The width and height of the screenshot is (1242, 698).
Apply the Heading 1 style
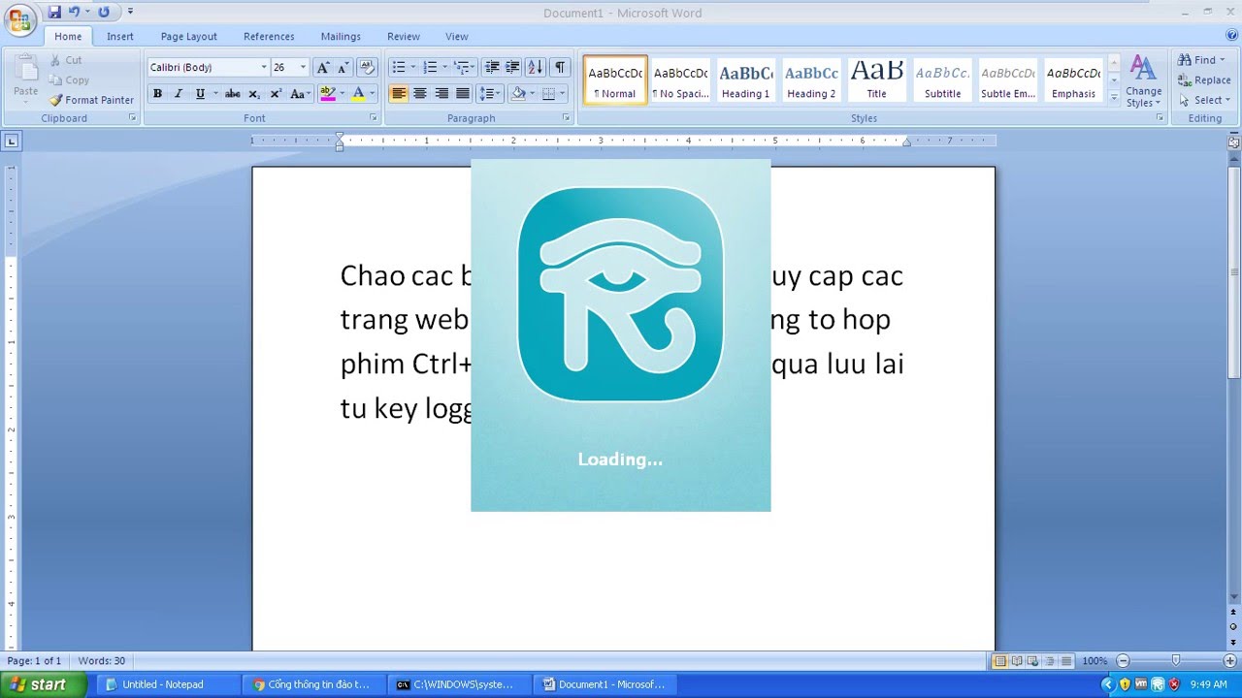pos(745,79)
